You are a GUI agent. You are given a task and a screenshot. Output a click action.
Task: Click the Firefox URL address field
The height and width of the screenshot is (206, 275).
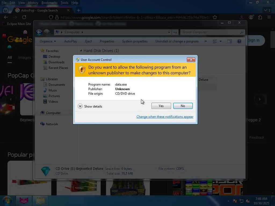(x=135, y=17)
